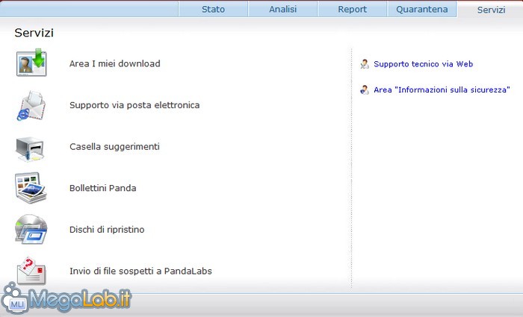The image size is (523, 317).
Task: Open the Analisi tab
Action: click(x=283, y=9)
